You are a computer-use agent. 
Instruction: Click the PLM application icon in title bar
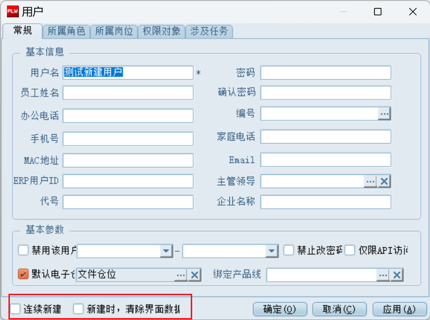pyautogui.click(x=12, y=11)
